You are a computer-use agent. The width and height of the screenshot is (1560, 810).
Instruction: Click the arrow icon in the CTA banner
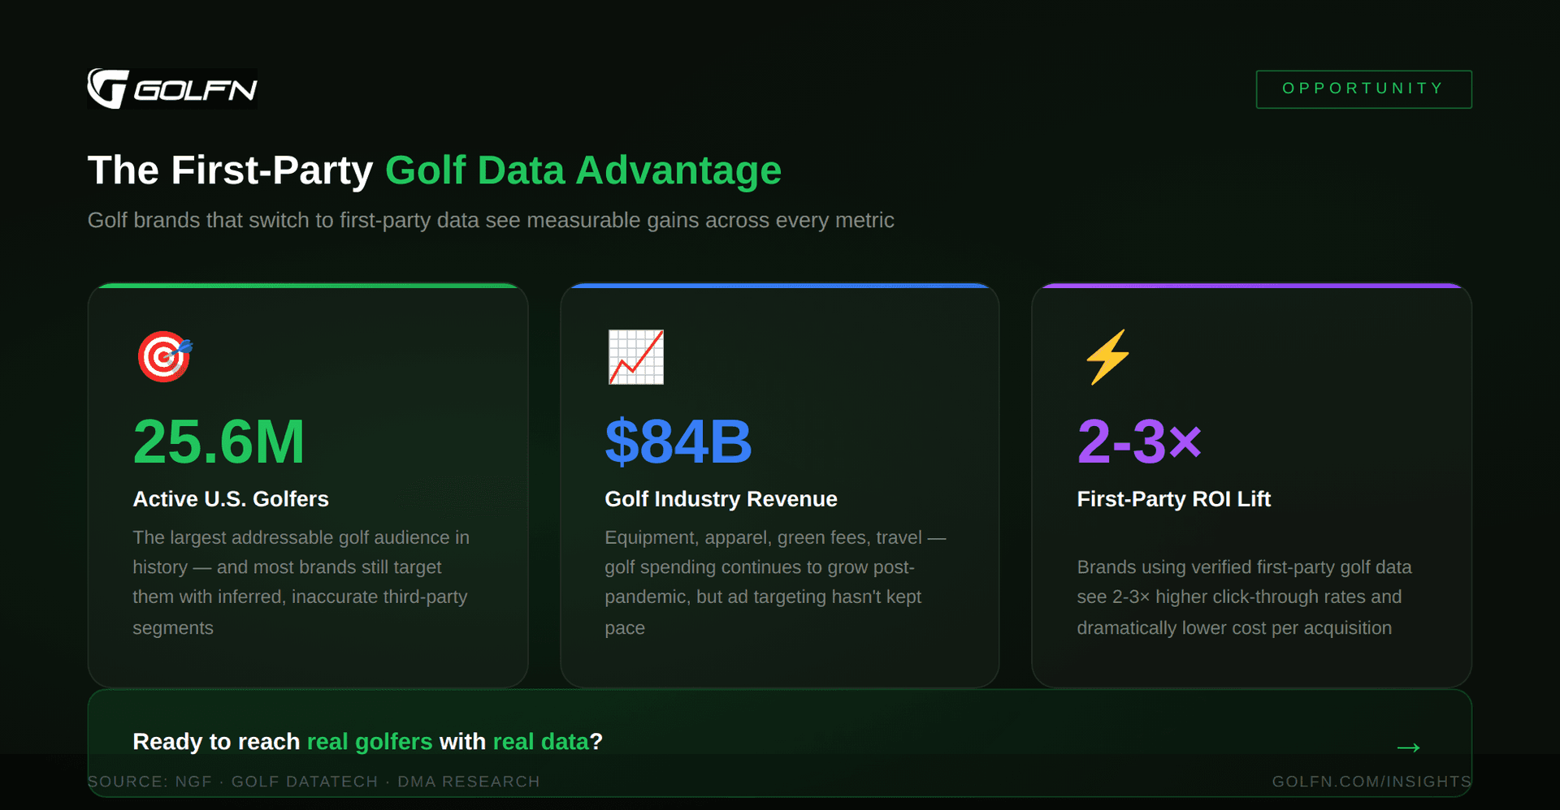(x=1410, y=748)
